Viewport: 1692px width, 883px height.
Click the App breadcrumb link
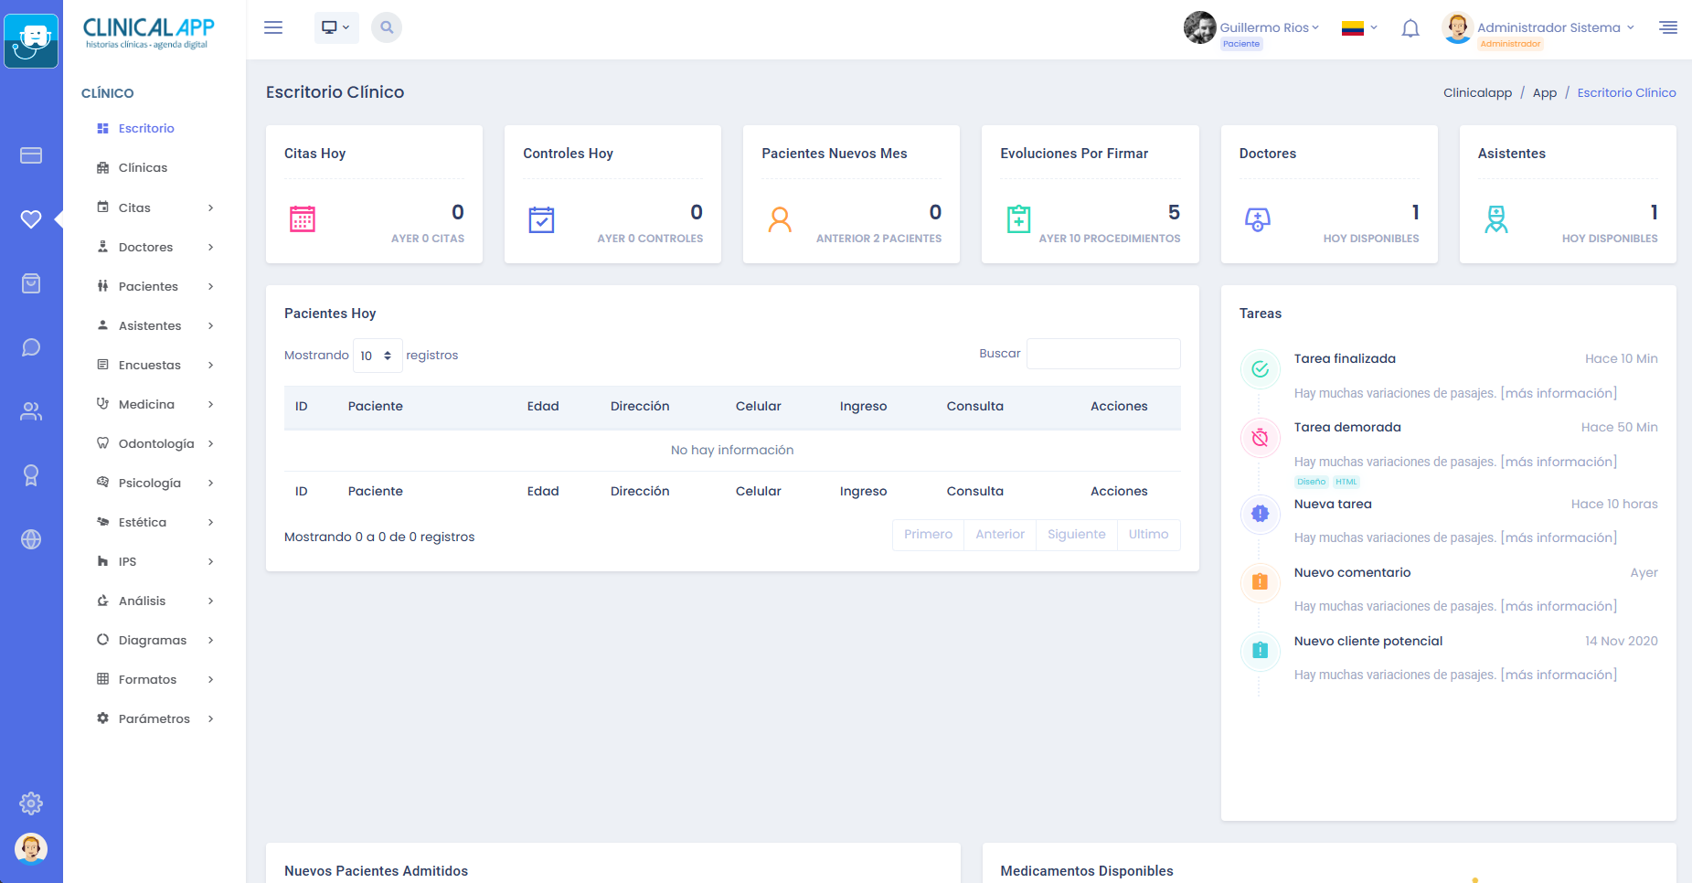1544,92
